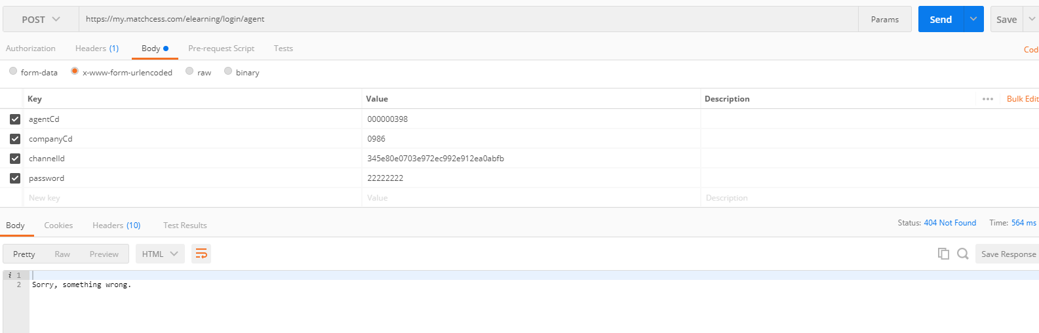Expand the Send button dropdown arrow
This screenshot has height=333, width=1039.
pyautogui.click(x=973, y=19)
